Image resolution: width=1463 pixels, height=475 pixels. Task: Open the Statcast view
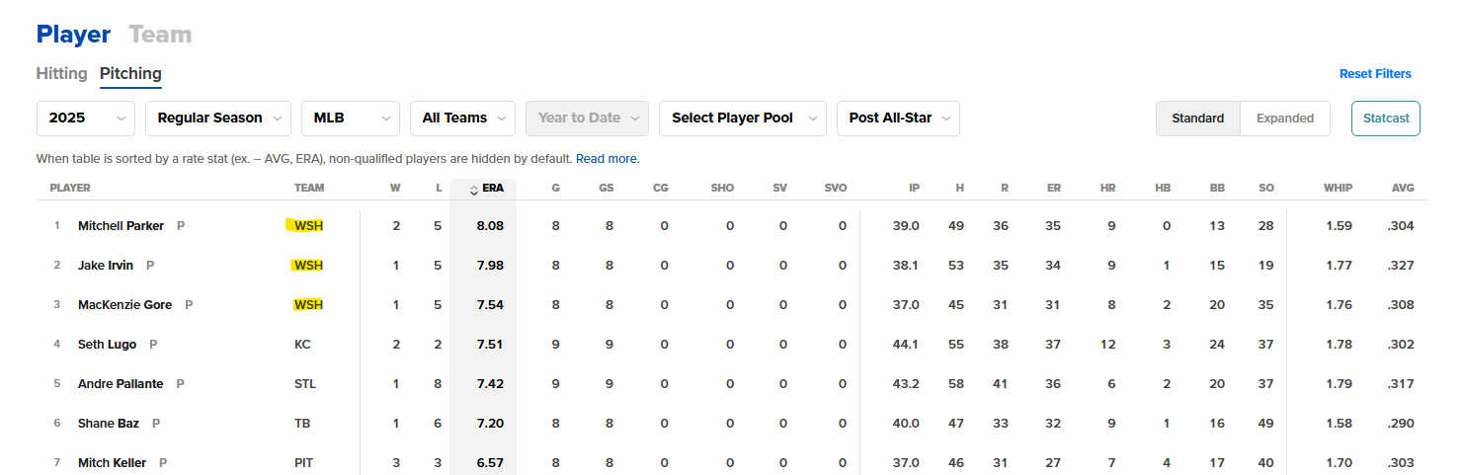click(x=1386, y=118)
